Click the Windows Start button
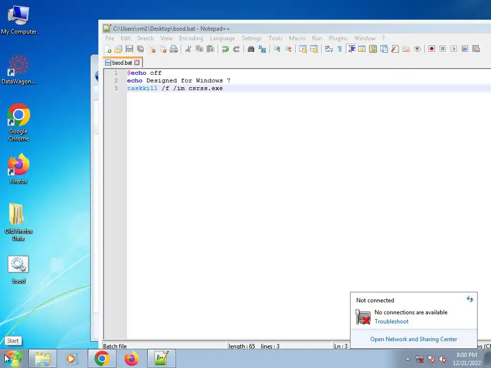This screenshot has width=491, height=368. tap(13, 358)
